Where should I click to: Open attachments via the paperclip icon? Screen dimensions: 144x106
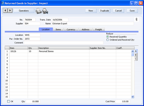click(x=136, y=19)
